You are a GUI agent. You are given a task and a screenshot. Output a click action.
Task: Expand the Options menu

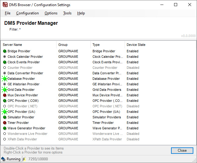coord(51,13)
